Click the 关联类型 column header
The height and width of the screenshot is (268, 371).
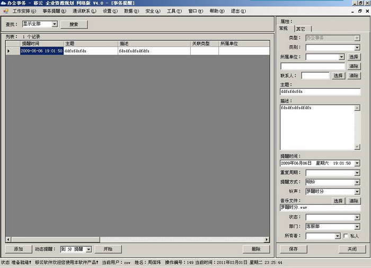[x=205, y=44]
